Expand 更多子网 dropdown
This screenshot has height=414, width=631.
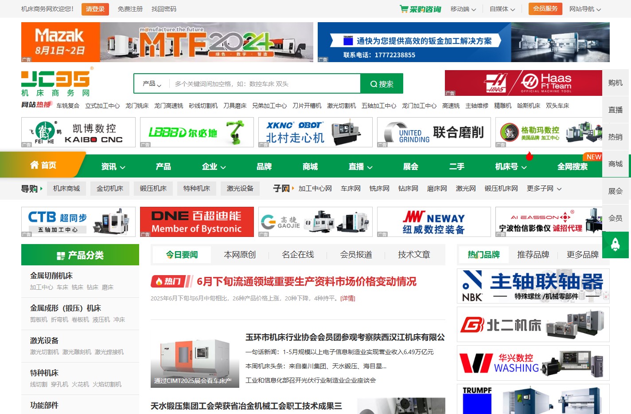544,189
